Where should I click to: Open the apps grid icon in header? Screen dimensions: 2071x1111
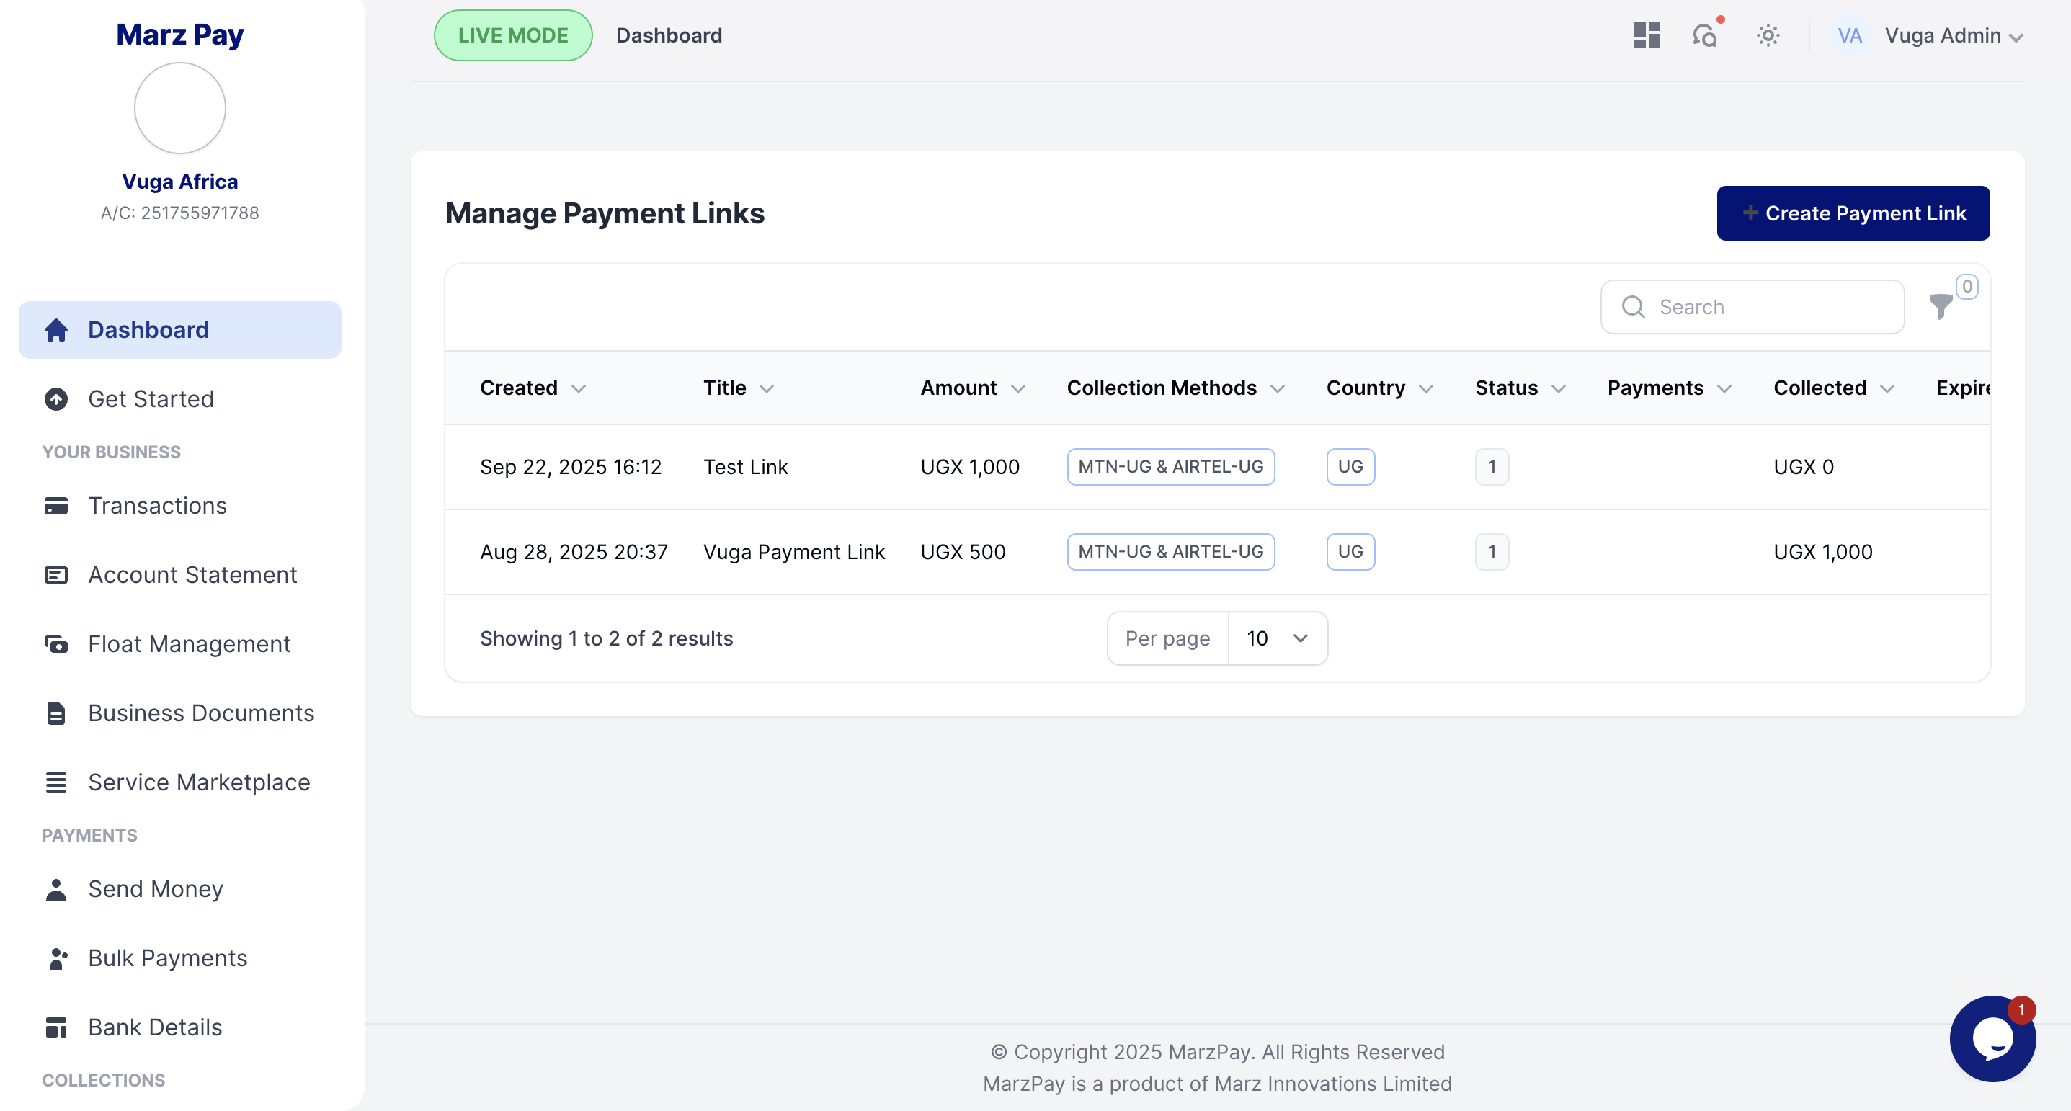click(x=1647, y=35)
